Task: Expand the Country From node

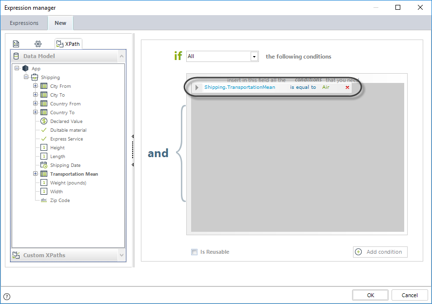Action: [x=35, y=103]
